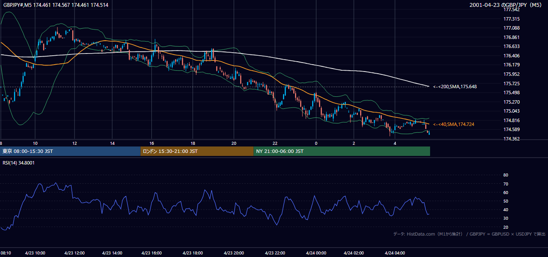The width and height of the screenshot is (548, 257).
Task: Click the 176.406 price axis label
Action: click(x=512, y=56)
